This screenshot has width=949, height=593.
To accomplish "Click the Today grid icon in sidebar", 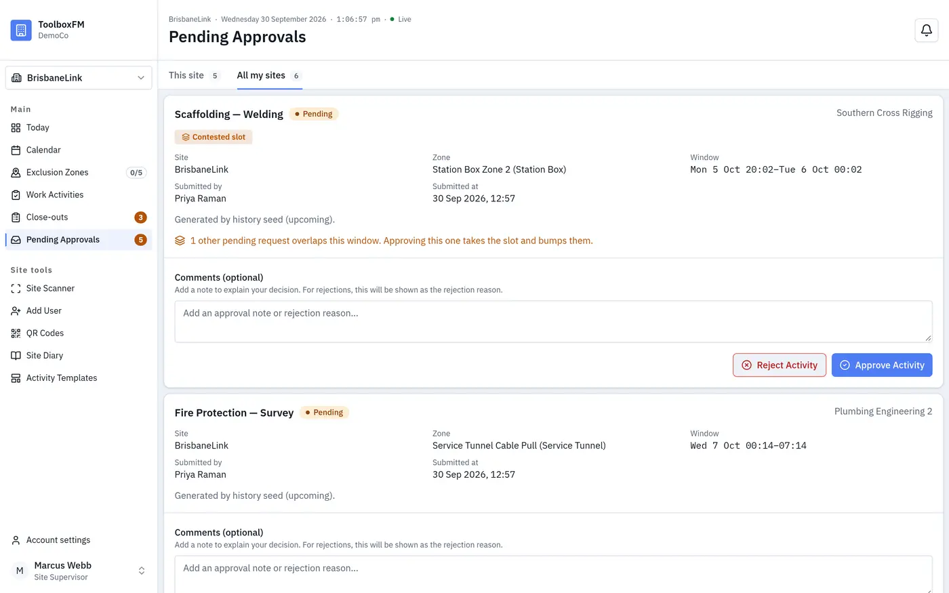I will click(16, 127).
